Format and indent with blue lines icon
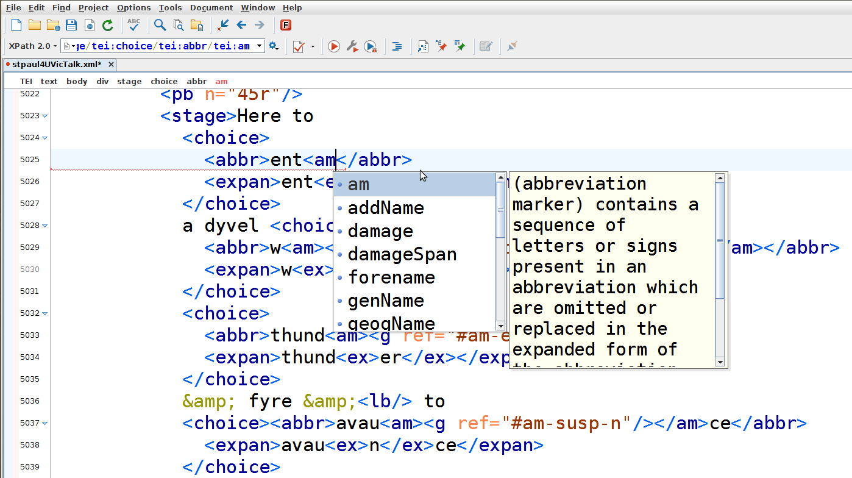 397,46
